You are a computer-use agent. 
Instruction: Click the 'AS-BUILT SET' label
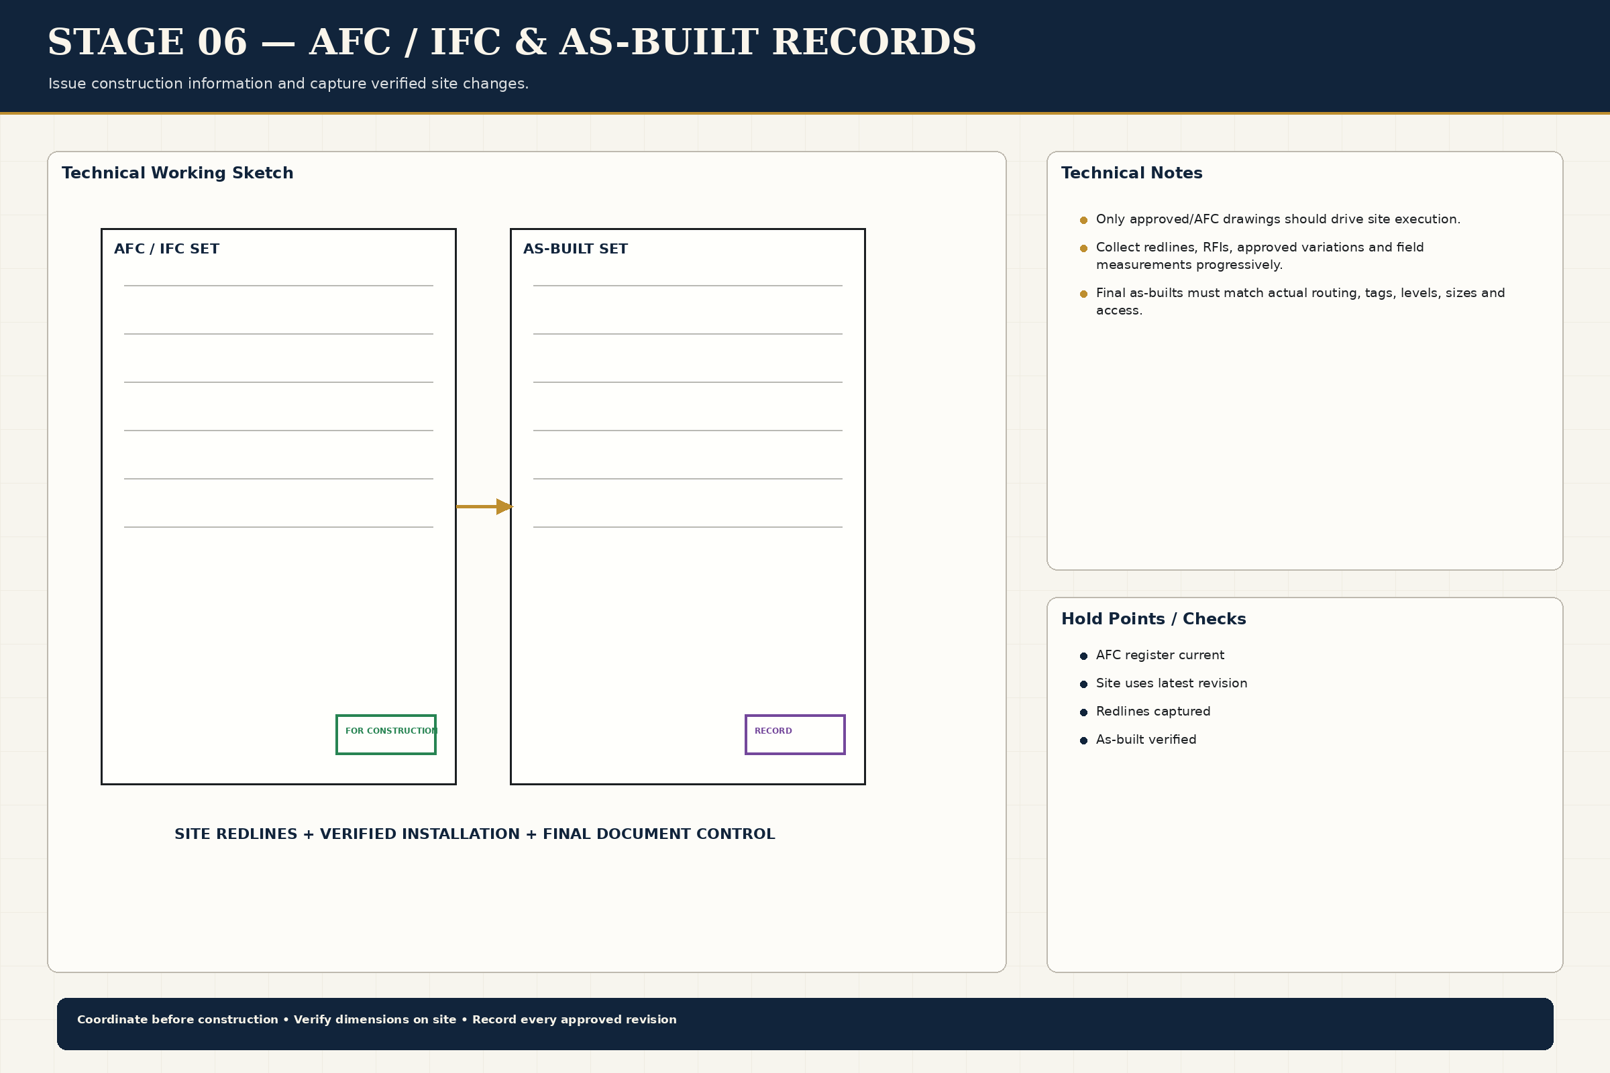[575, 249]
